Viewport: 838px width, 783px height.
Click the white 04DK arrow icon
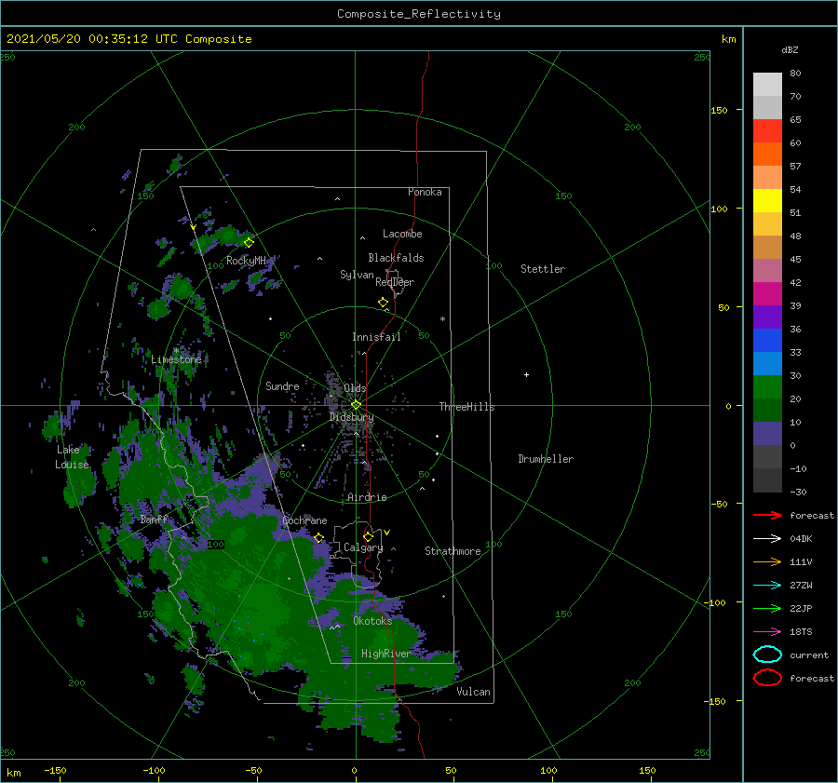click(x=767, y=538)
